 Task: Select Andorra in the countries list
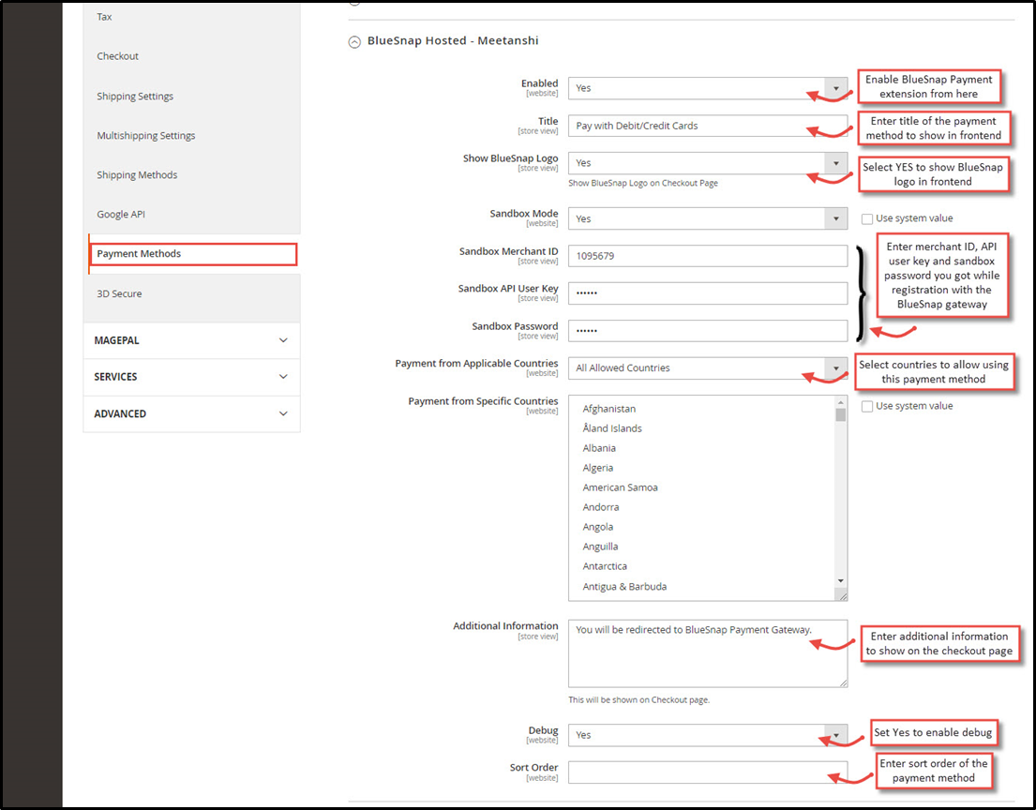click(x=601, y=507)
